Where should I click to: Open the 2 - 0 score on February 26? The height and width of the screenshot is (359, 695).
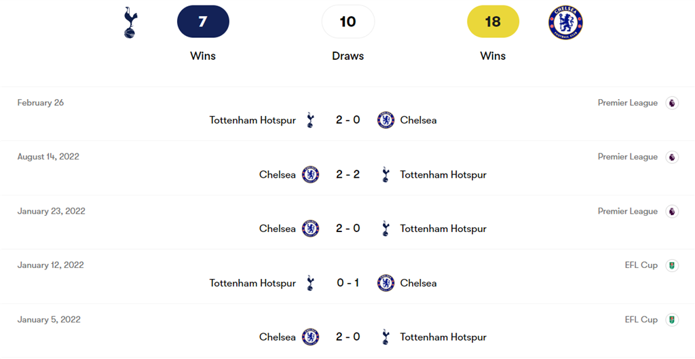coord(347,120)
